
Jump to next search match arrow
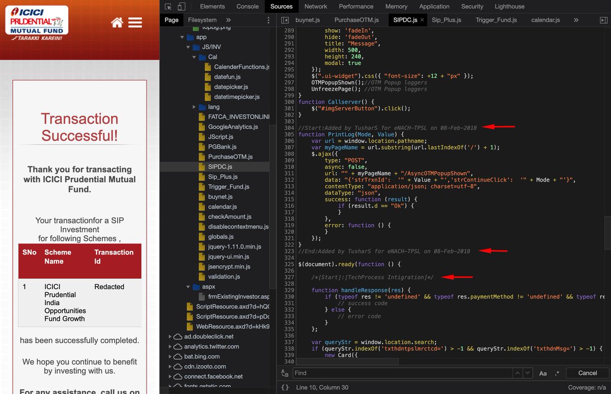tap(527, 373)
